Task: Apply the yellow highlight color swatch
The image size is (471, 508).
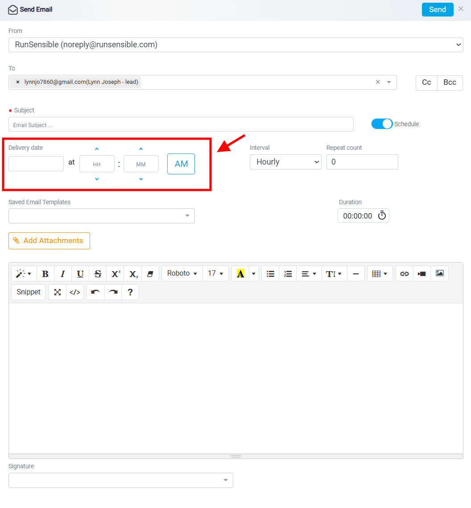Action: [240, 274]
